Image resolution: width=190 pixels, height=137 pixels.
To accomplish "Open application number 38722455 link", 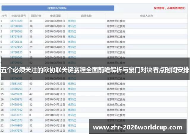I will [x=16, y=47].
